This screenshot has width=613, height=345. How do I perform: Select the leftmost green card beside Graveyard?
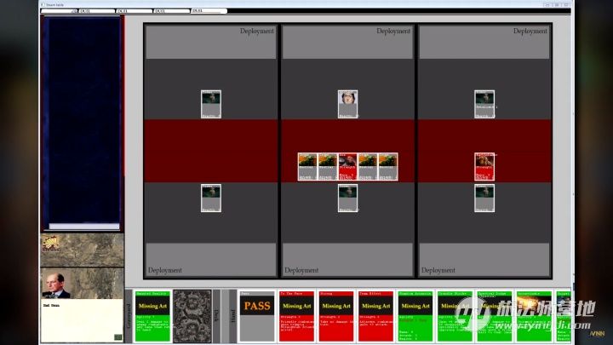click(152, 315)
